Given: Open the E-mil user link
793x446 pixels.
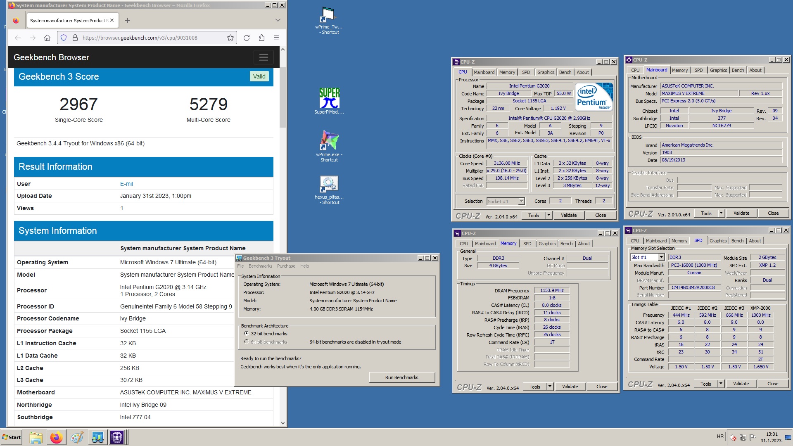Looking at the screenshot, I should click(126, 184).
